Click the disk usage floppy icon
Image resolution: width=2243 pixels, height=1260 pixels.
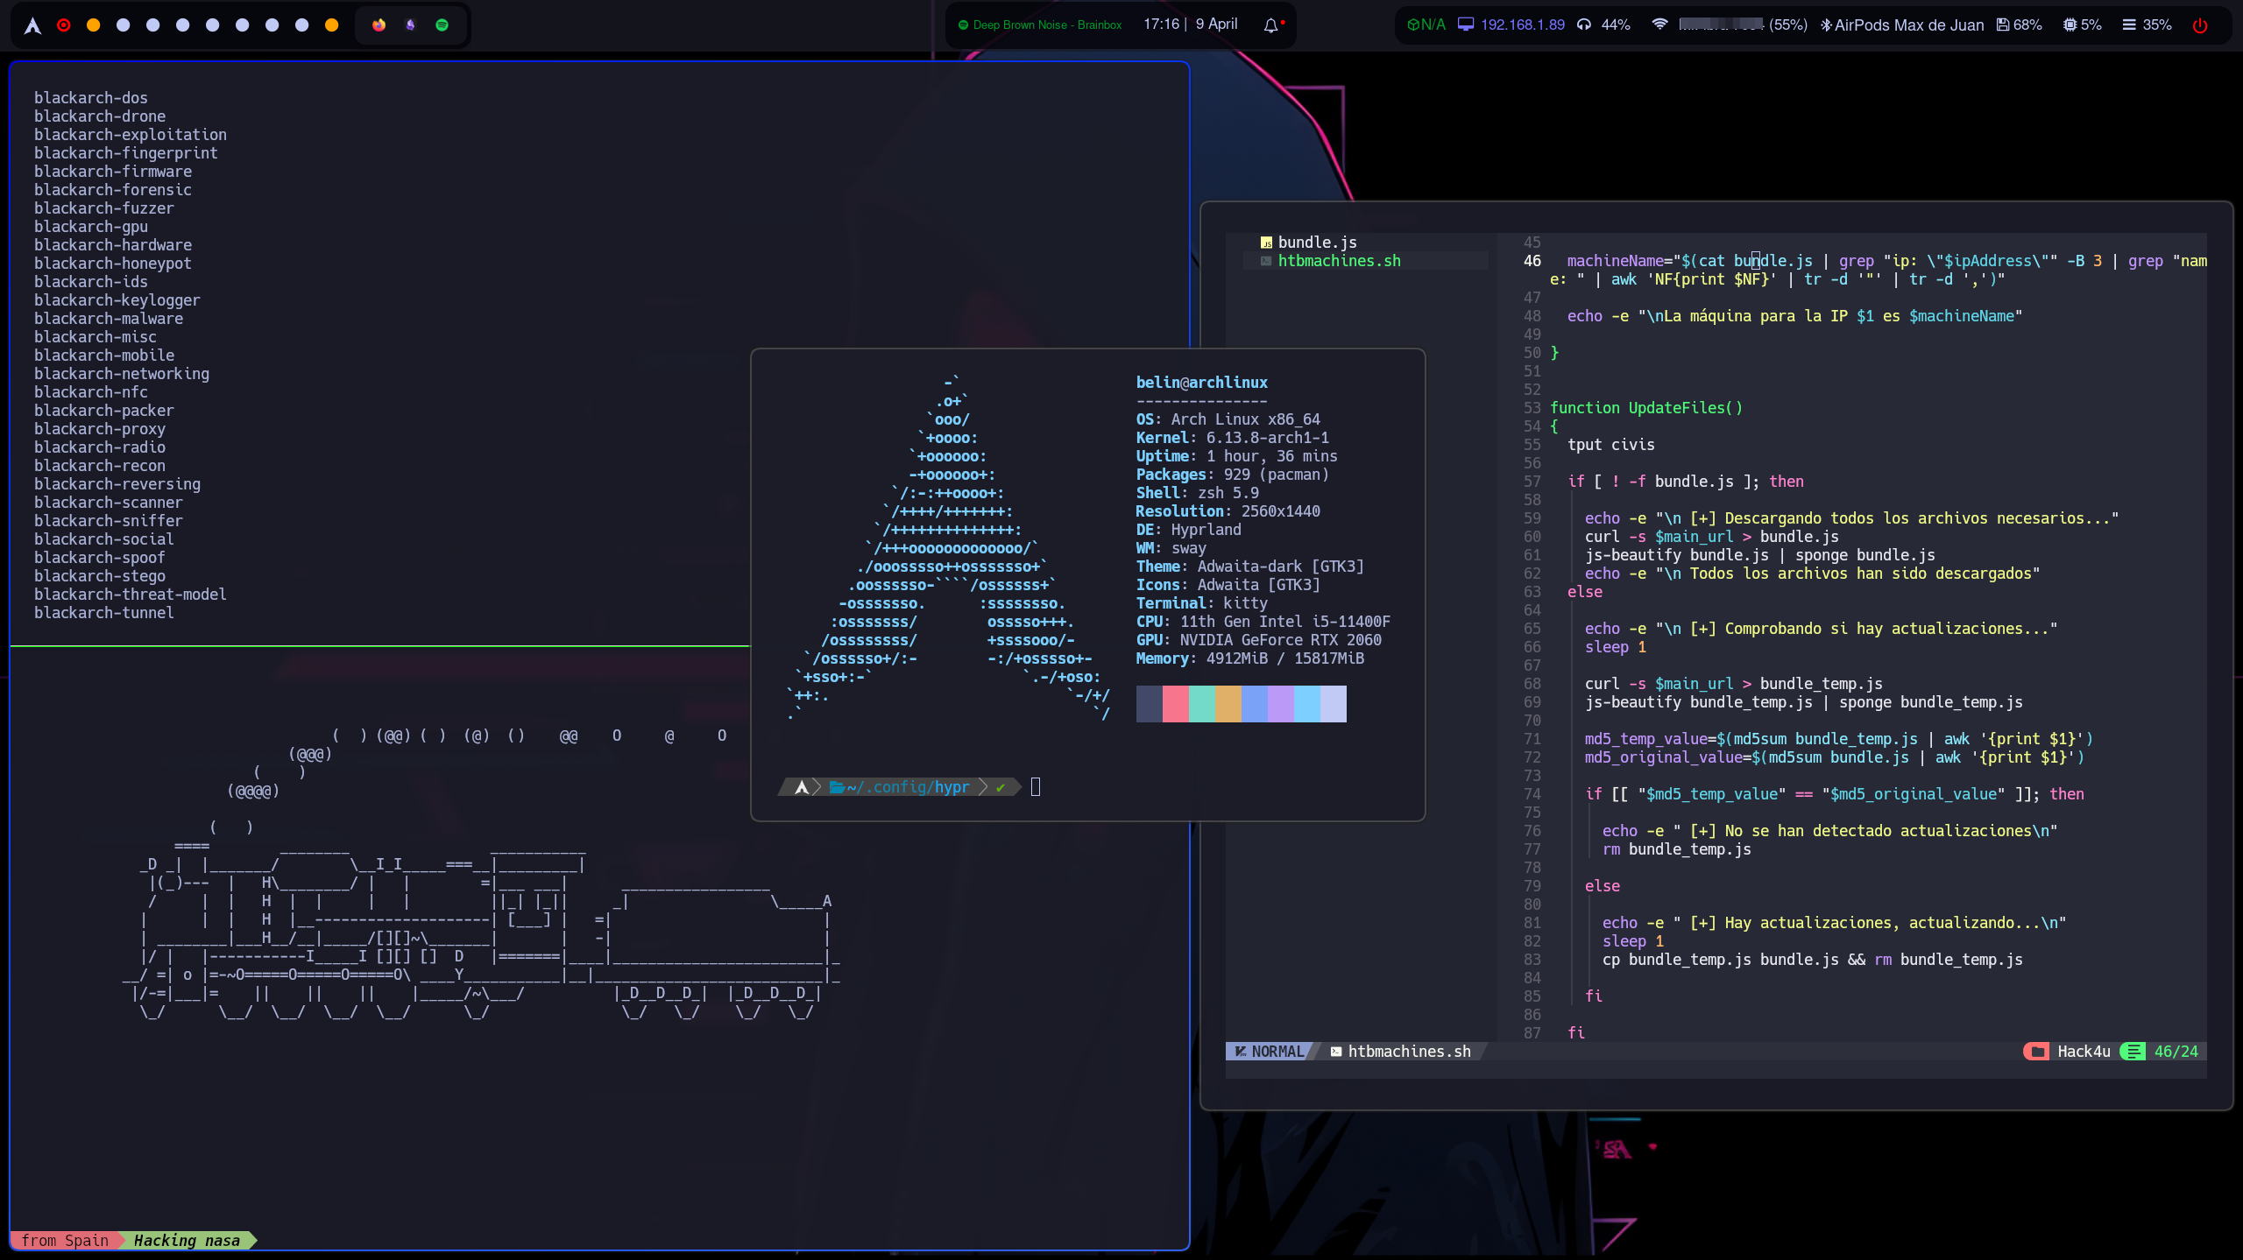click(x=2002, y=25)
